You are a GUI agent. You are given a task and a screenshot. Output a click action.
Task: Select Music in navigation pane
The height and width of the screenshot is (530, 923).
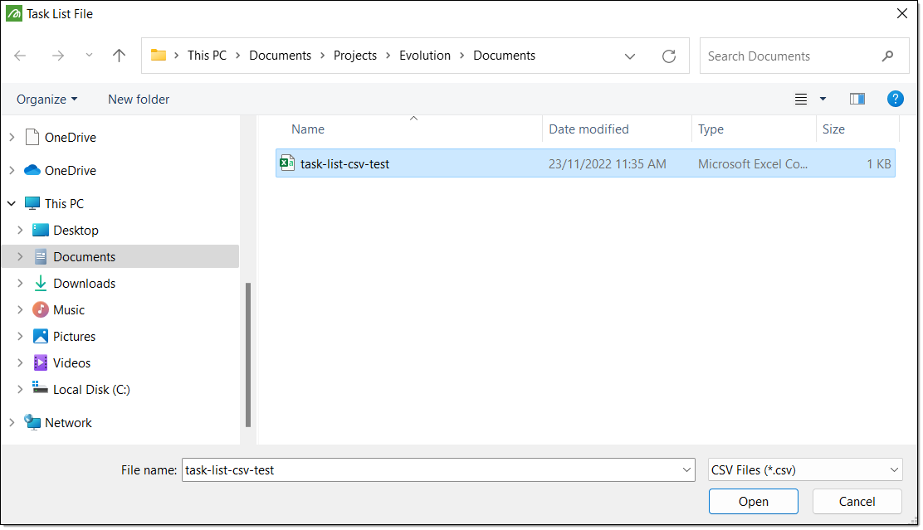pyautogui.click(x=68, y=310)
